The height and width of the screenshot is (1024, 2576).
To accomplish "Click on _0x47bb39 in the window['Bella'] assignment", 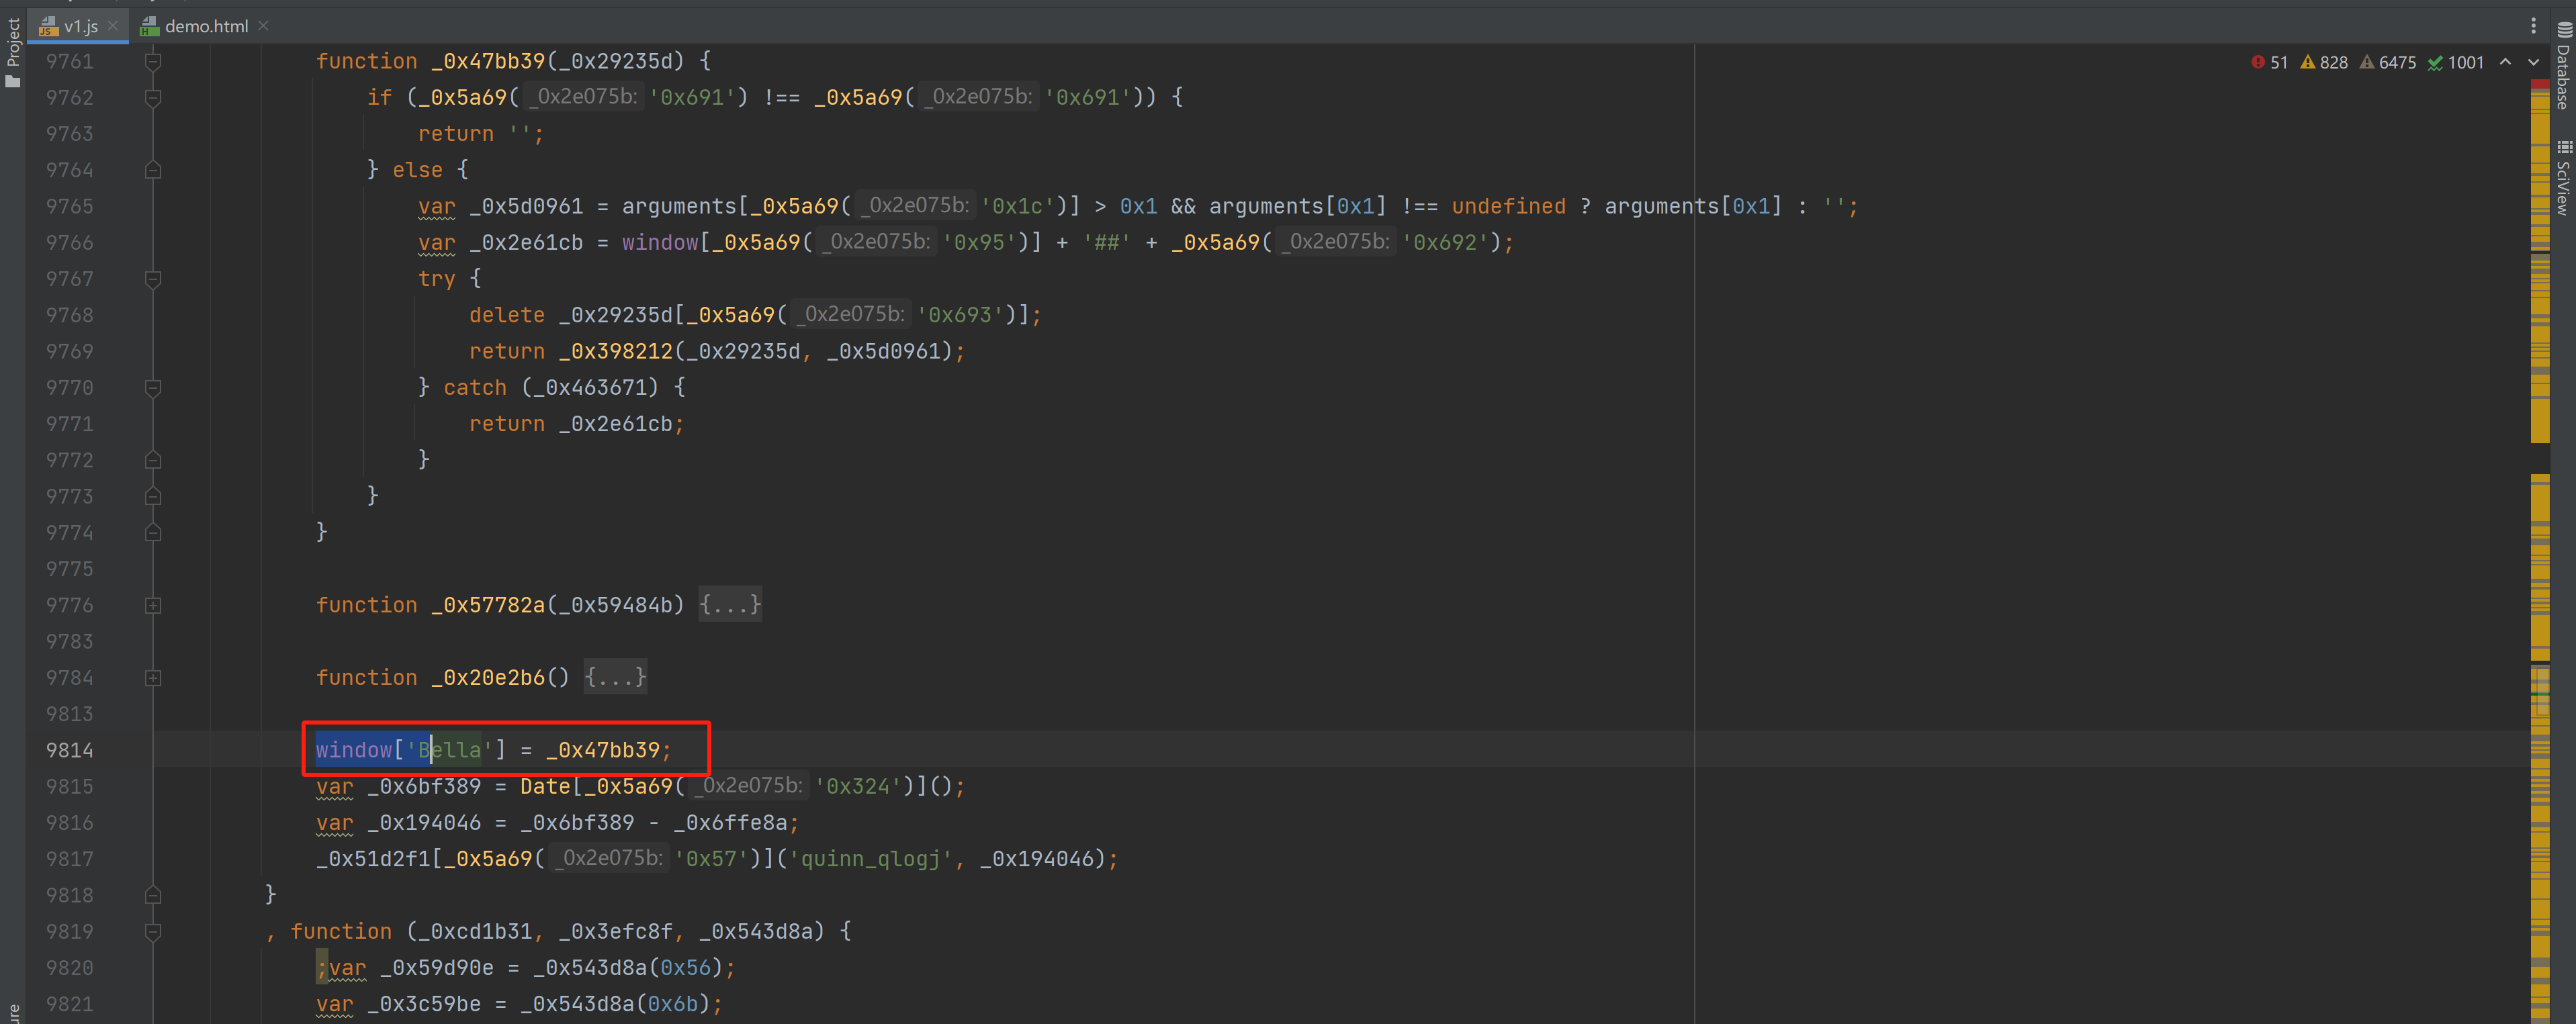I will [603, 750].
